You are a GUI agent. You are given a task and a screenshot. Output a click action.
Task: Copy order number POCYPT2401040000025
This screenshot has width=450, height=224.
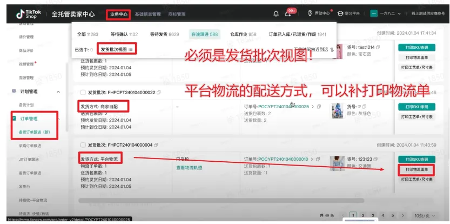coord(319,107)
